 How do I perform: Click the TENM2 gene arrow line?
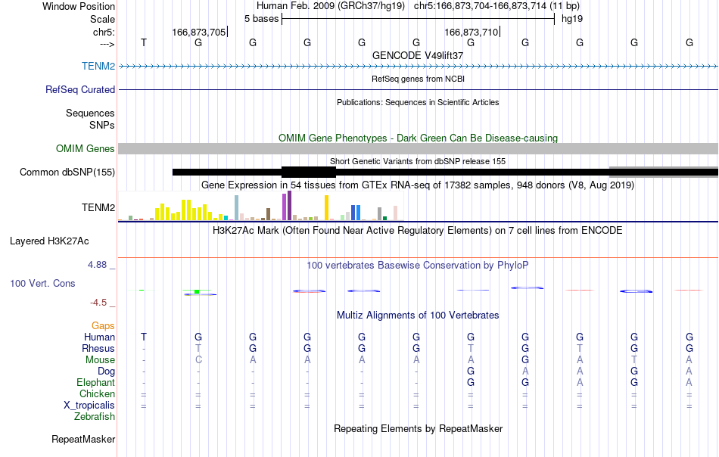click(x=419, y=67)
